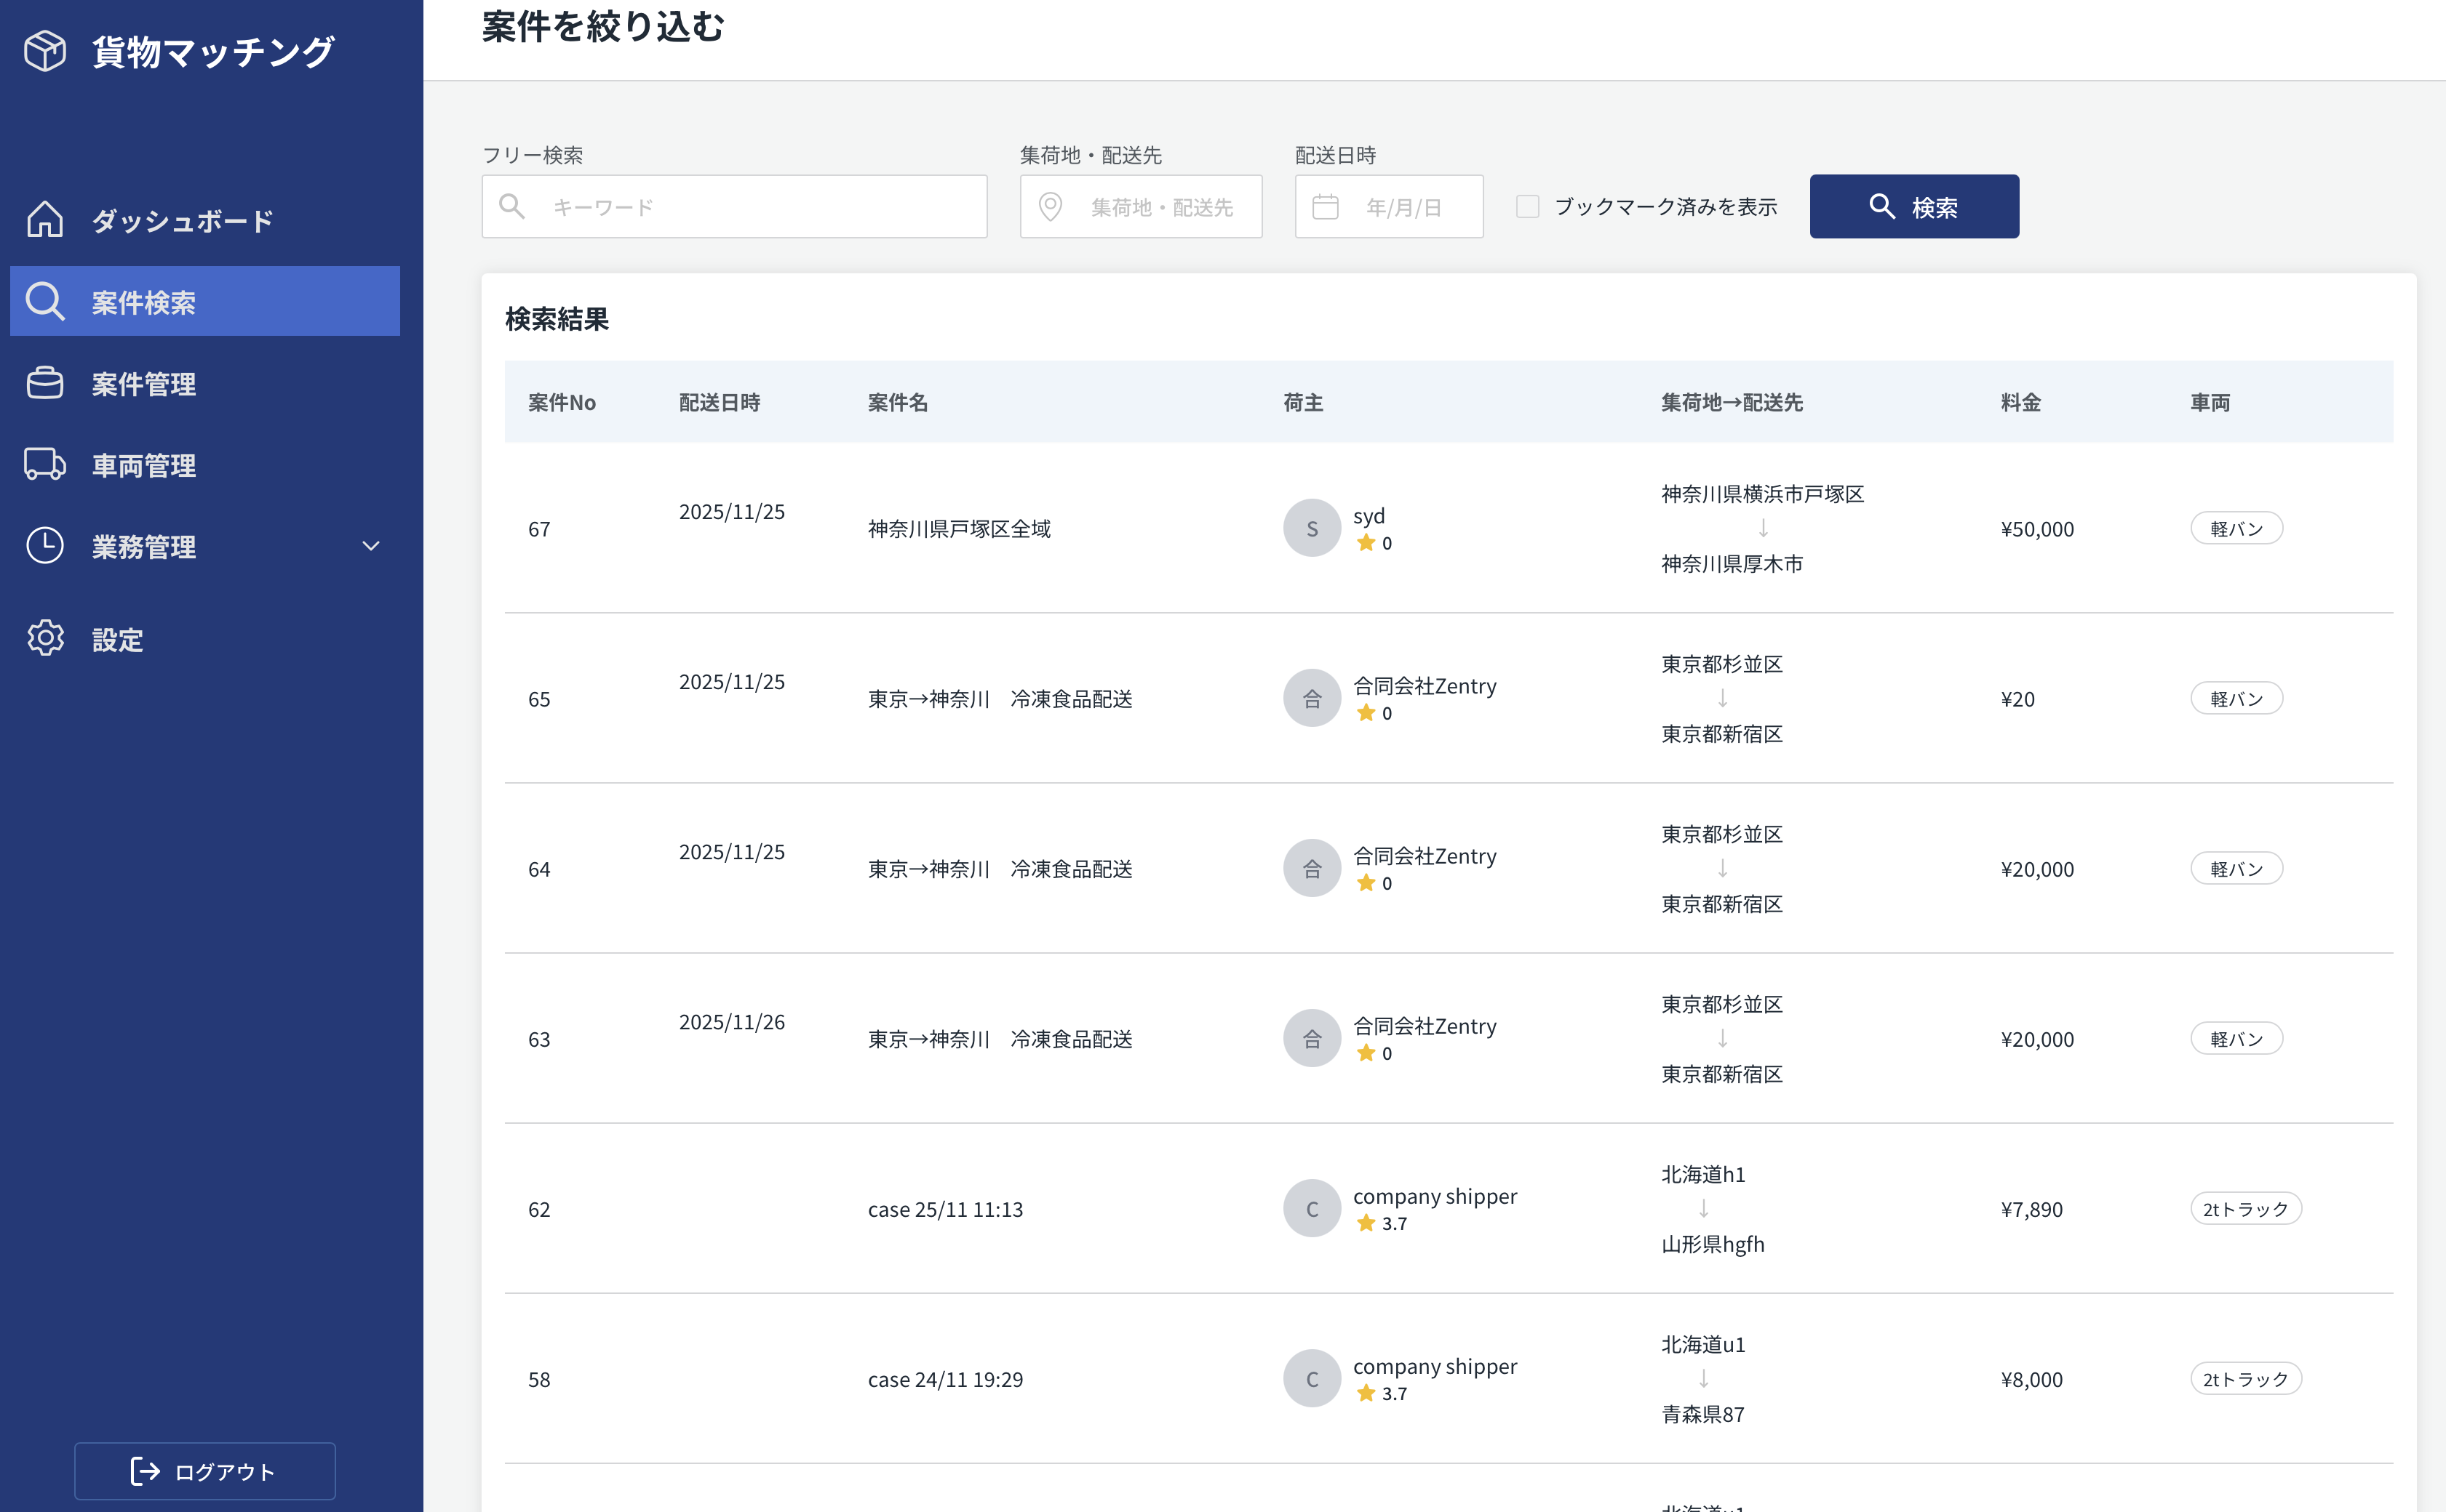
Task: Open case 62 row named case 25/11 11:13
Action: tap(945, 1209)
